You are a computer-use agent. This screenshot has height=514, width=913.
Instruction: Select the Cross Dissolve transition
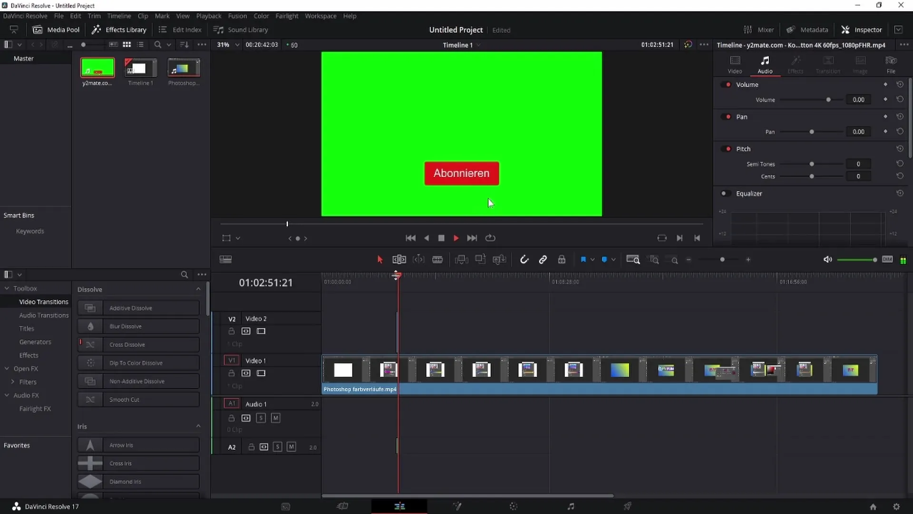138,345
